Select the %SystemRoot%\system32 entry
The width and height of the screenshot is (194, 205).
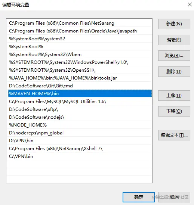[x=80, y=39]
